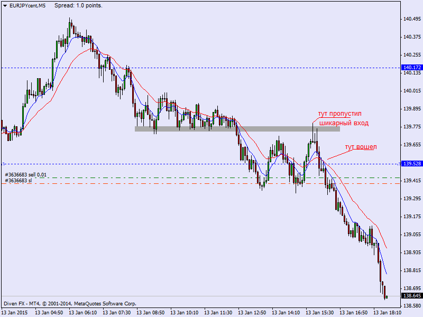Click the '13 Jan 06:10' time axis label
Image resolution: width=423 pixels, height=317 pixels.
click(x=83, y=313)
